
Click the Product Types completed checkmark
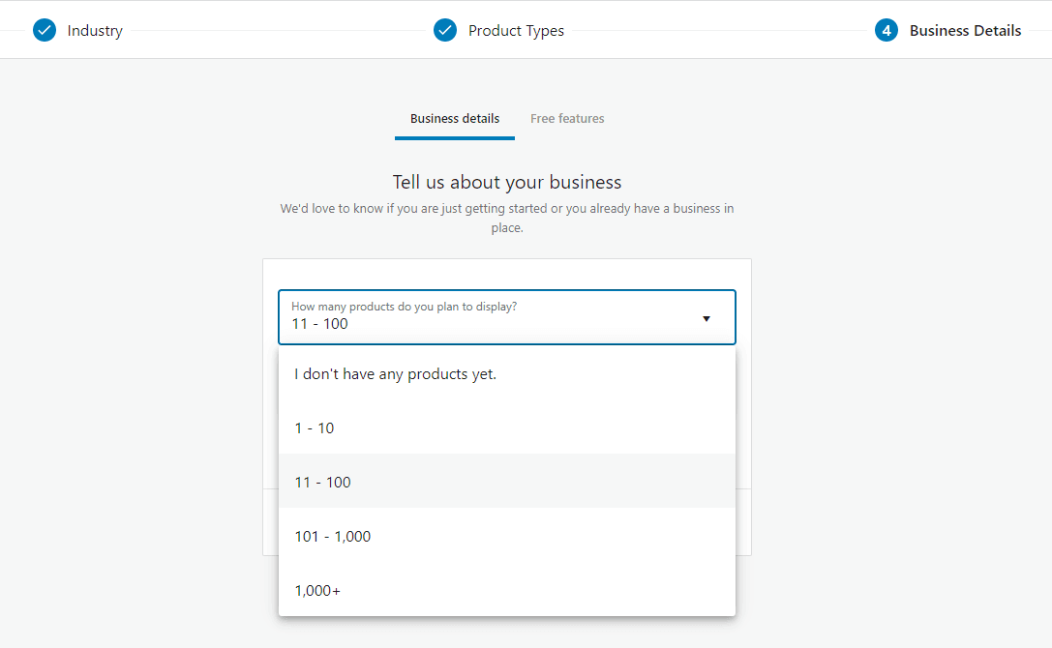click(445, 30)
